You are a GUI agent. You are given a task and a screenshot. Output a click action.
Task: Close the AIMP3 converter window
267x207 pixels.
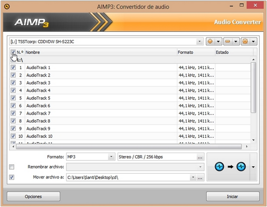[x=255, y=5]
